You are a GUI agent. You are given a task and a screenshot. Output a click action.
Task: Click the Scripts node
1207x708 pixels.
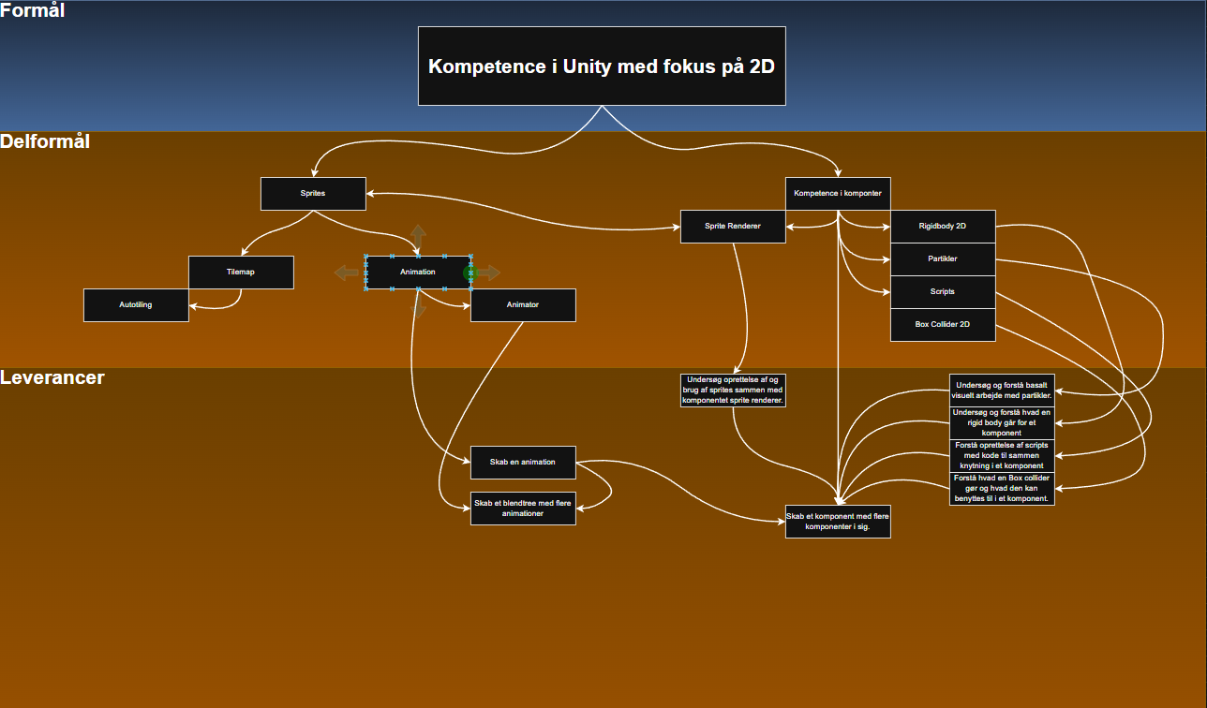943,292
